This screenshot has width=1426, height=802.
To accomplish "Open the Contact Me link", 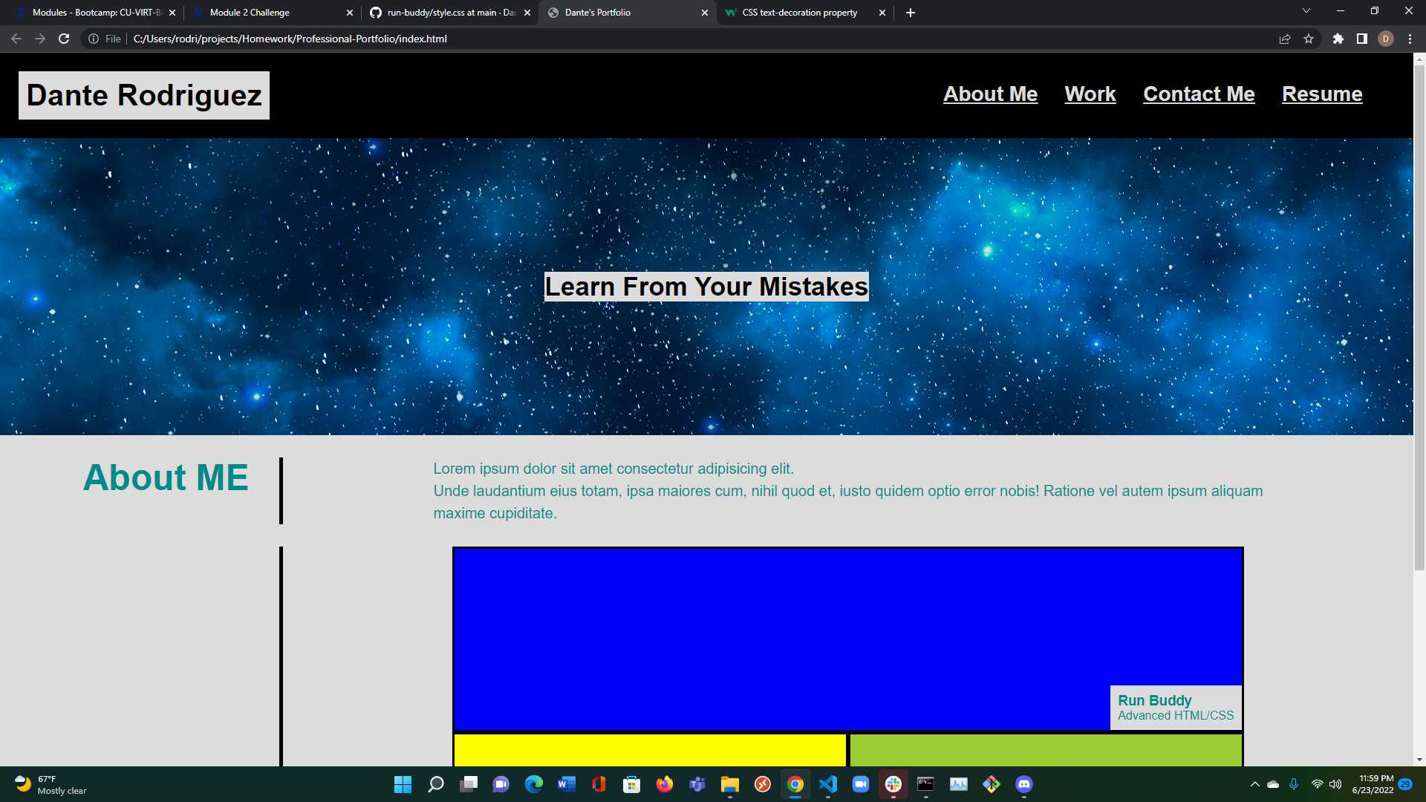I will [x=1198, y=94].
